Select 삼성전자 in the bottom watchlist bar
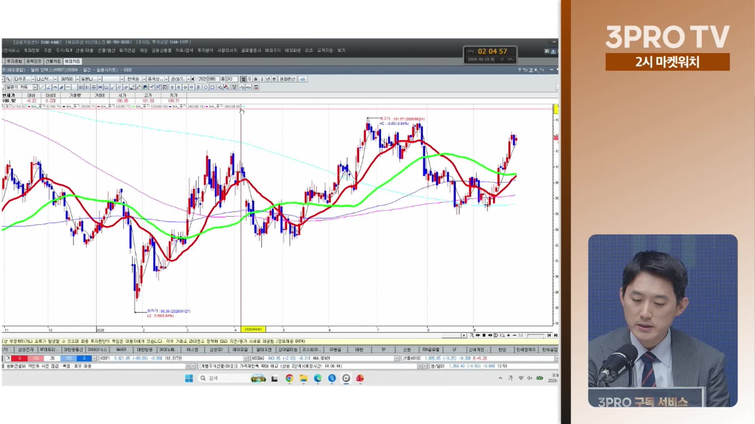Viewport: 755px width, 424px height. tap(26, 349)
